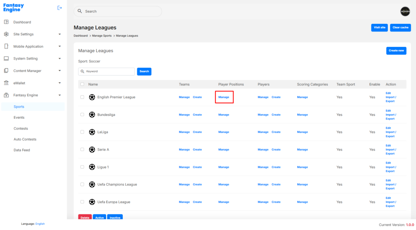Click the soccer ball icon beside Bundesliga
416x230 pixels.
pos(92,115)
